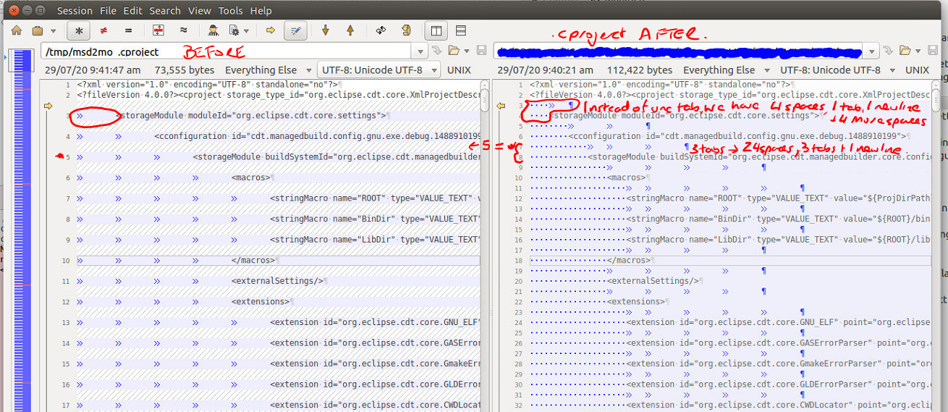Expand the Sessions dropdown arrow
This screenshot has width=948, height=412.
click(x=53, y=31)
